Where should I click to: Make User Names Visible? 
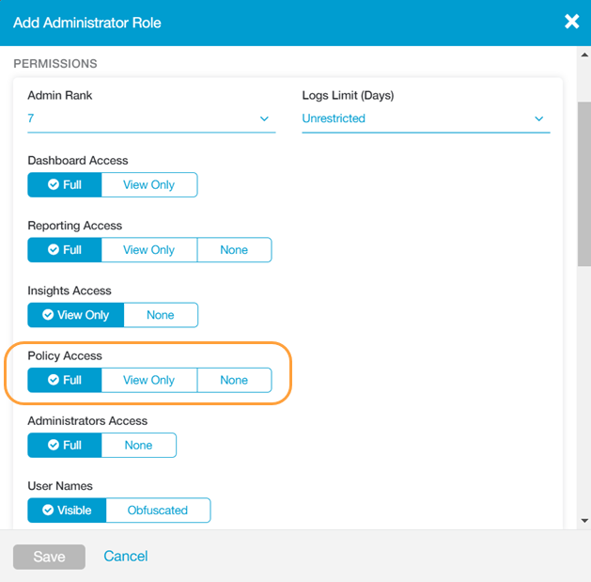pyautogui.click(x=66, y=511)
